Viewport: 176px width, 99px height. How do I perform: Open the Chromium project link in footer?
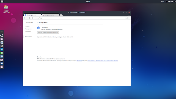click(x=79, y=61)
